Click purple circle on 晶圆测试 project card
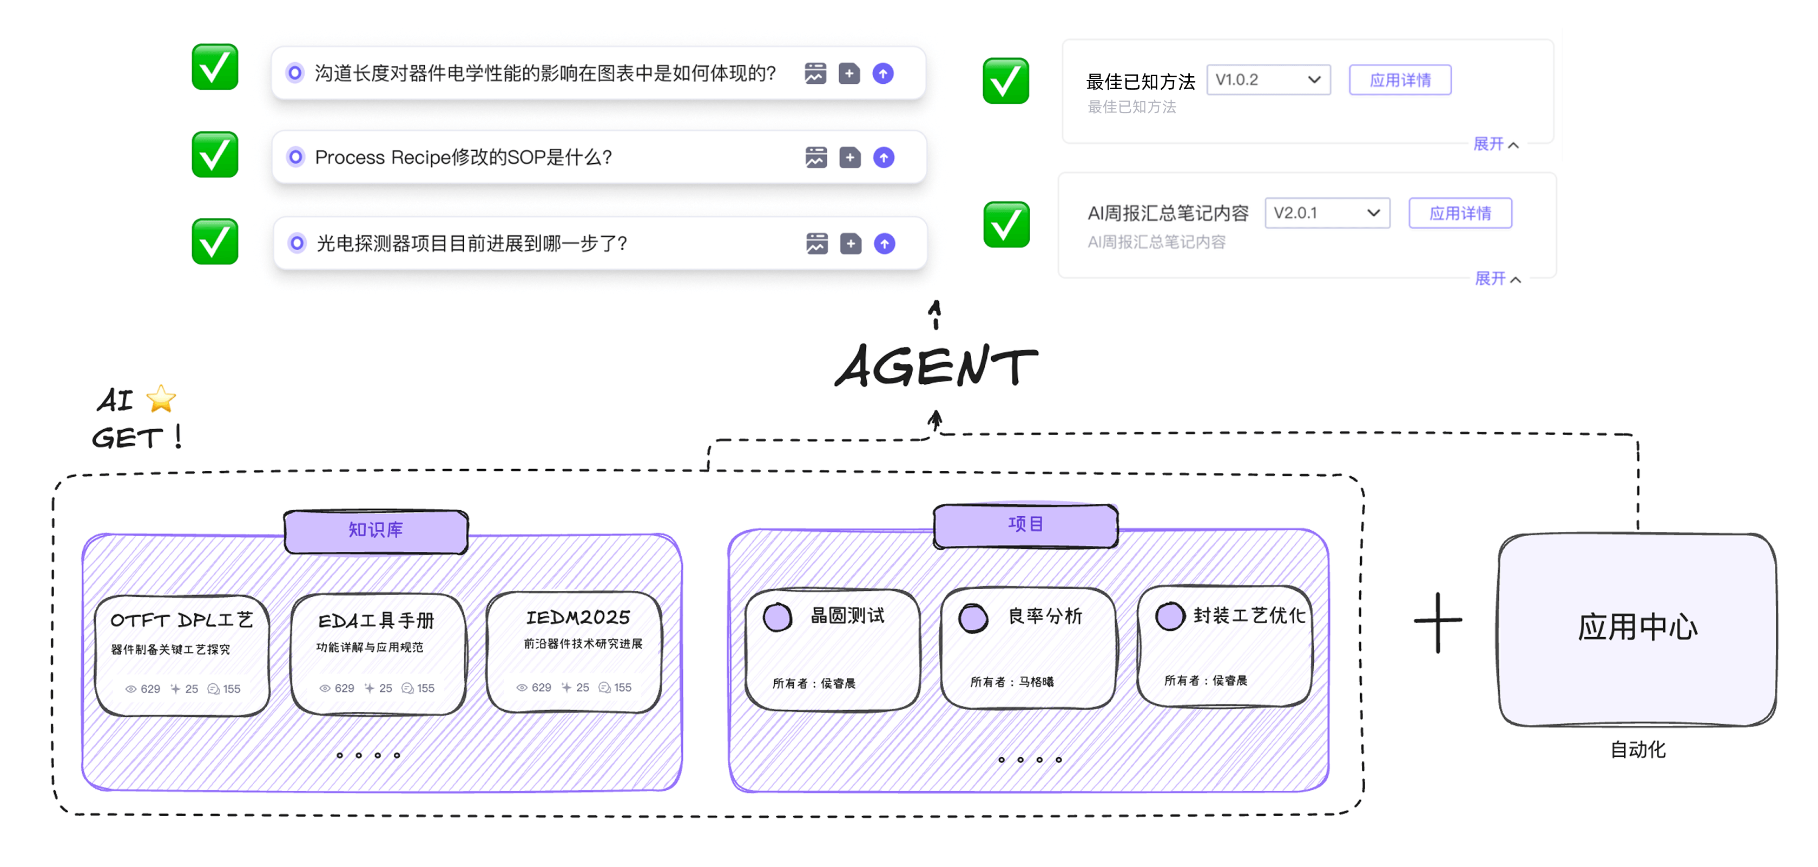The width and height of the screenshot is (1818, 867). pos(778,617)
